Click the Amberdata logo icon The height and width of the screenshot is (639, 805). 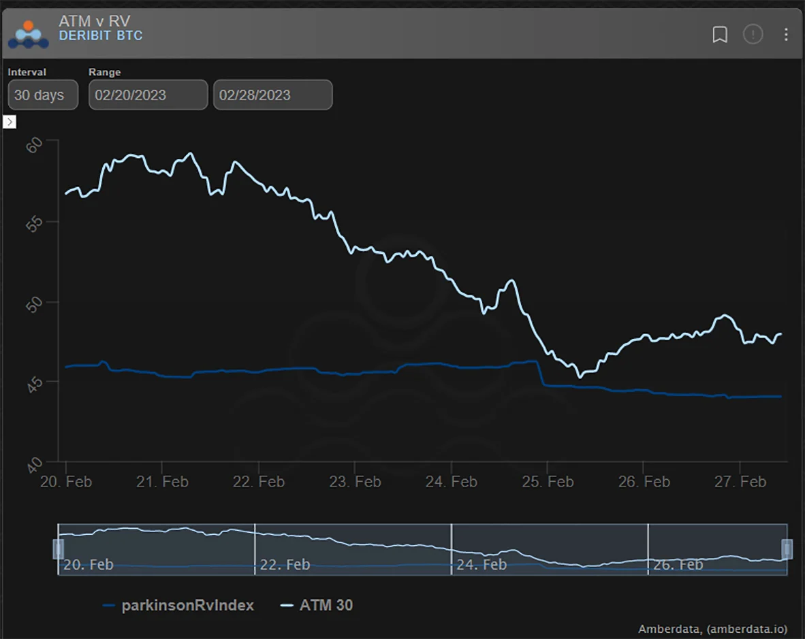click(x=28, y=34)
